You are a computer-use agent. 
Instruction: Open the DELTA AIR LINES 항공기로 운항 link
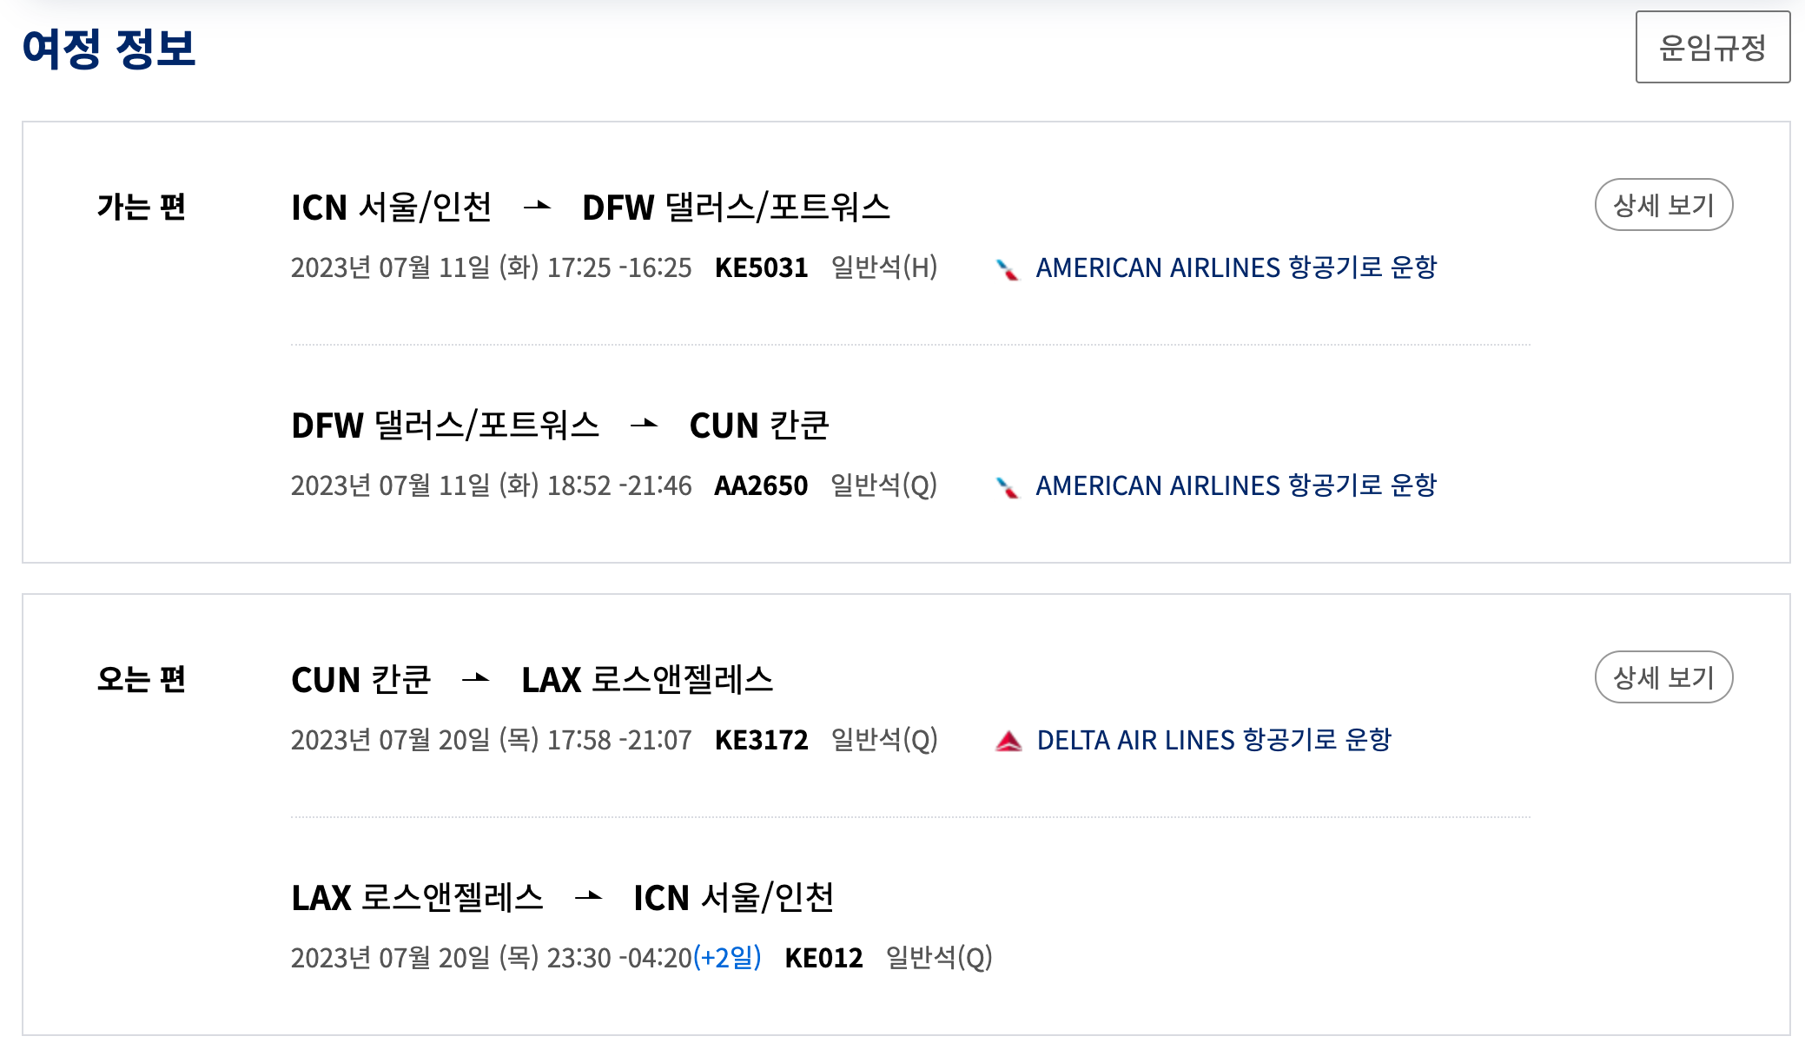1214,740
